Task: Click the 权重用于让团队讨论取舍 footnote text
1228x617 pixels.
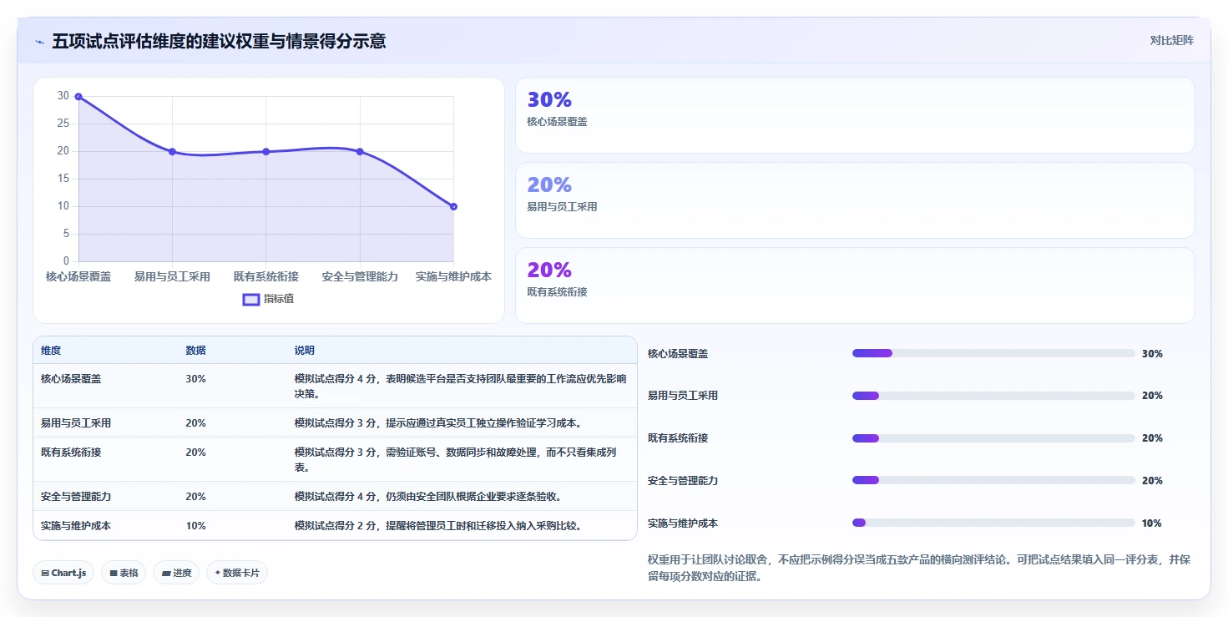Action: click(918, 568)
